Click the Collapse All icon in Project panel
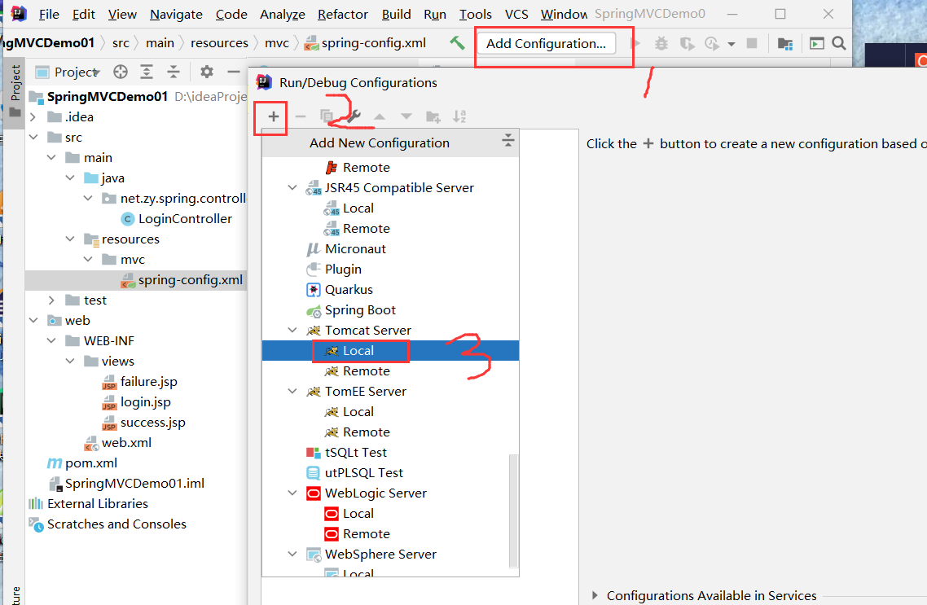 [174, 72]
